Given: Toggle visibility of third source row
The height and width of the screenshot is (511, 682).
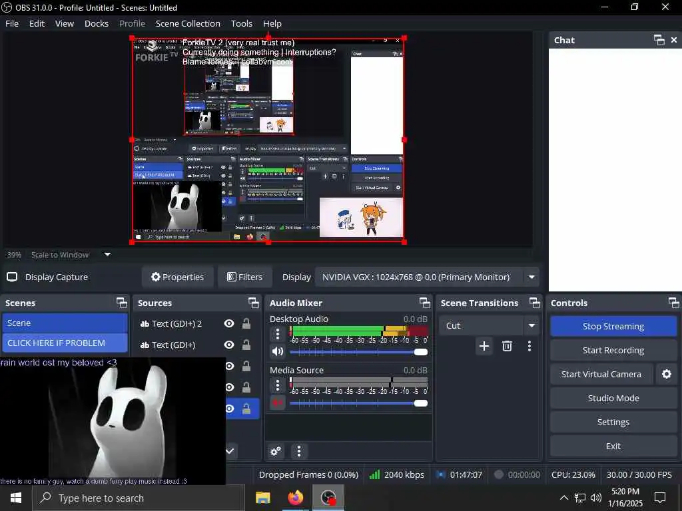Looking at the screenshot, I should point(229,367).
